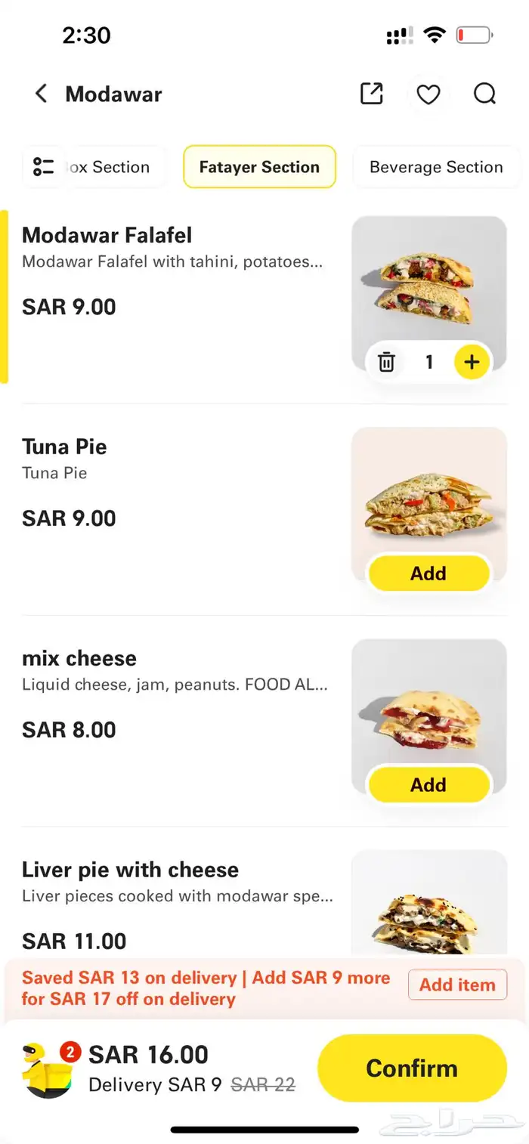Increase Modawar Falafel quantity with plus

pos(472,363)
